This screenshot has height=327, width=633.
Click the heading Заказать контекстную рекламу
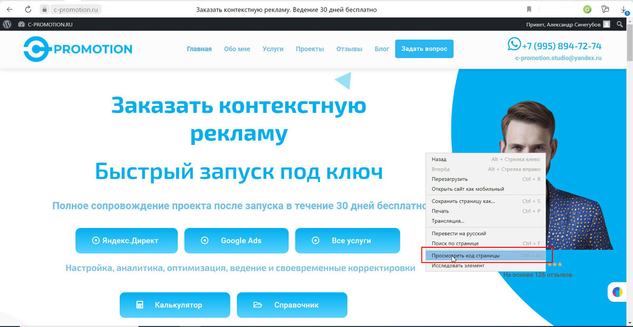coord(238,120)
